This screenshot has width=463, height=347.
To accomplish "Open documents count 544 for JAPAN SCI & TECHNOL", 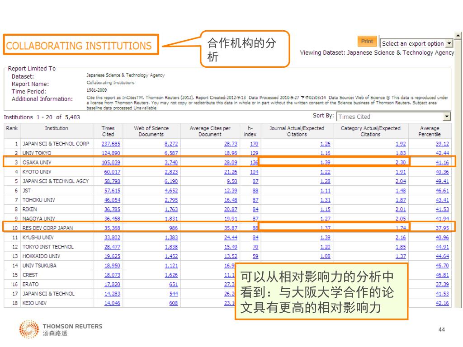I will [x=174, y=294].
